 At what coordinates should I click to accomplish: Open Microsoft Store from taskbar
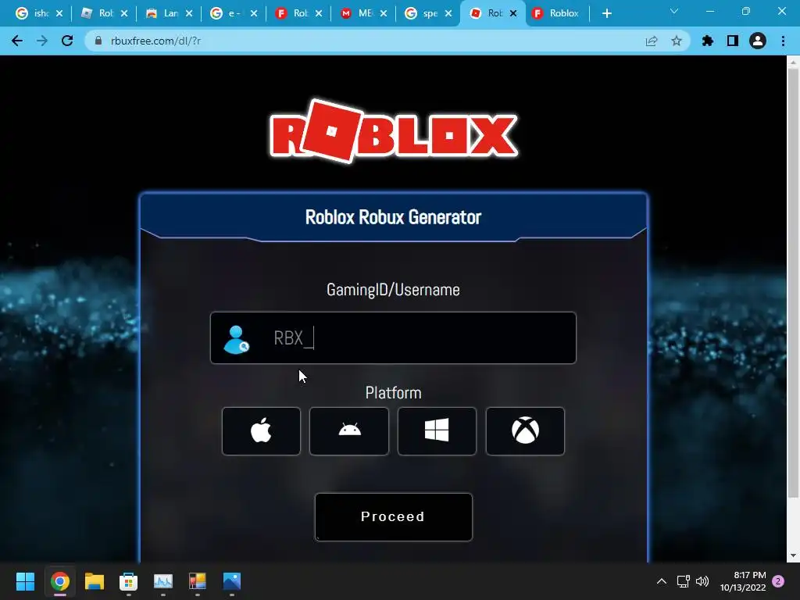pyautogui.click(x=129, y=581)
